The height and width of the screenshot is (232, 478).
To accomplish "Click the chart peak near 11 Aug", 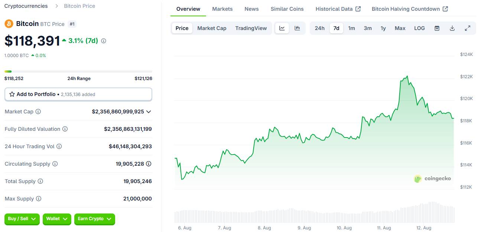I will [x=407, y=76].
